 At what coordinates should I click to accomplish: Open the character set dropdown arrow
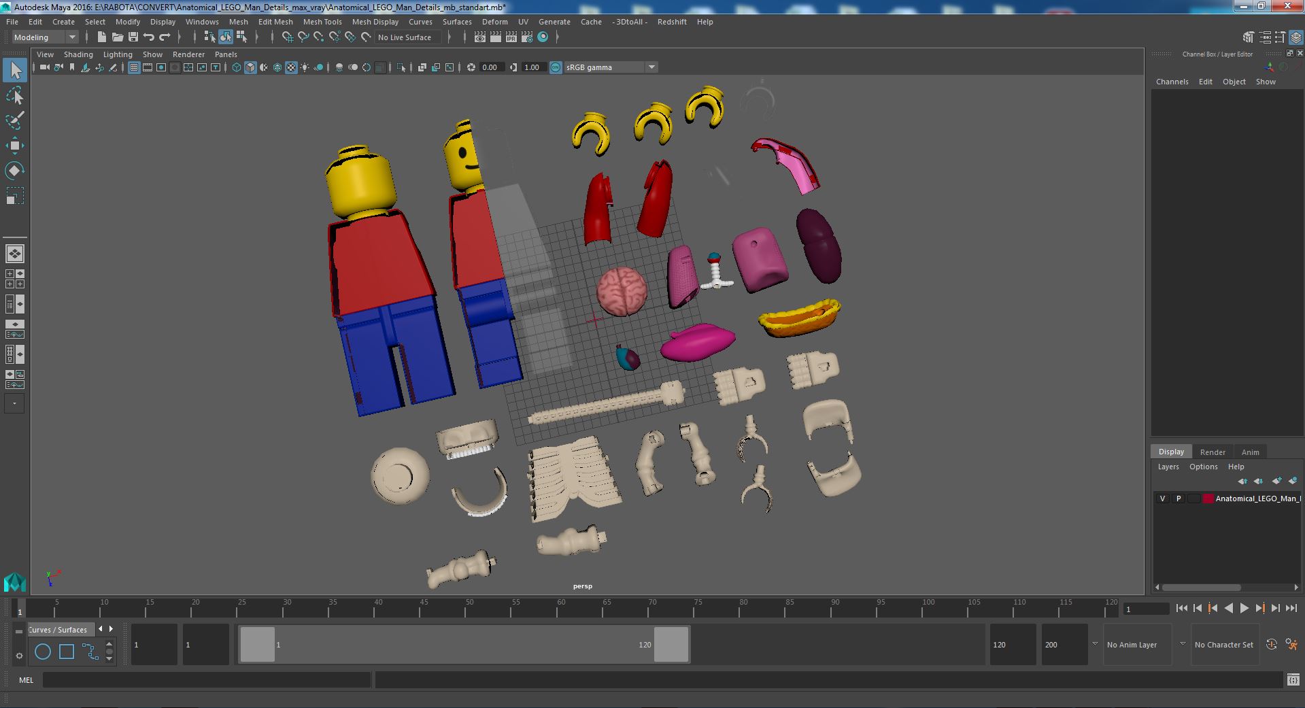pyautogui.click(x=1183, y=644)
